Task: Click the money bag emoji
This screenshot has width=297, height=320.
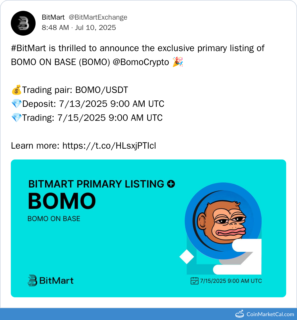Action: coord(16,90)
